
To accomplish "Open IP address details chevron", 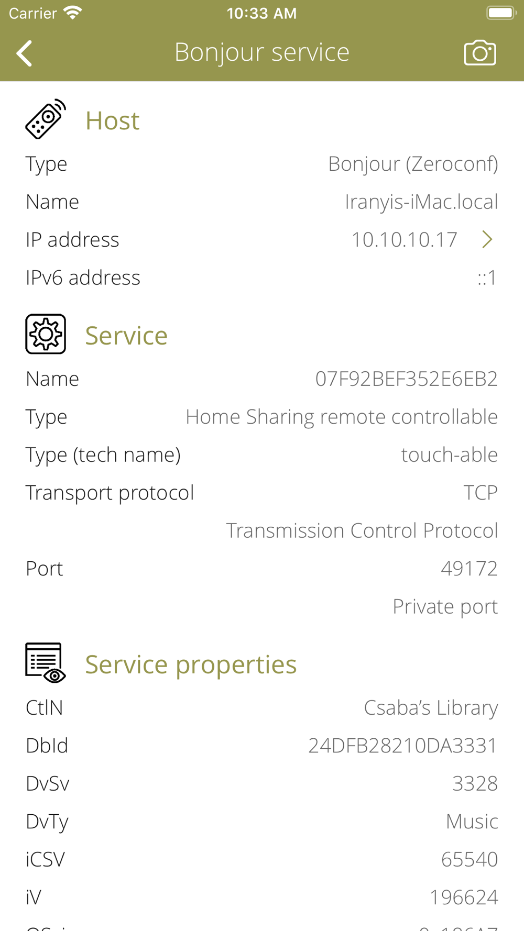I will tap(487, 239).
